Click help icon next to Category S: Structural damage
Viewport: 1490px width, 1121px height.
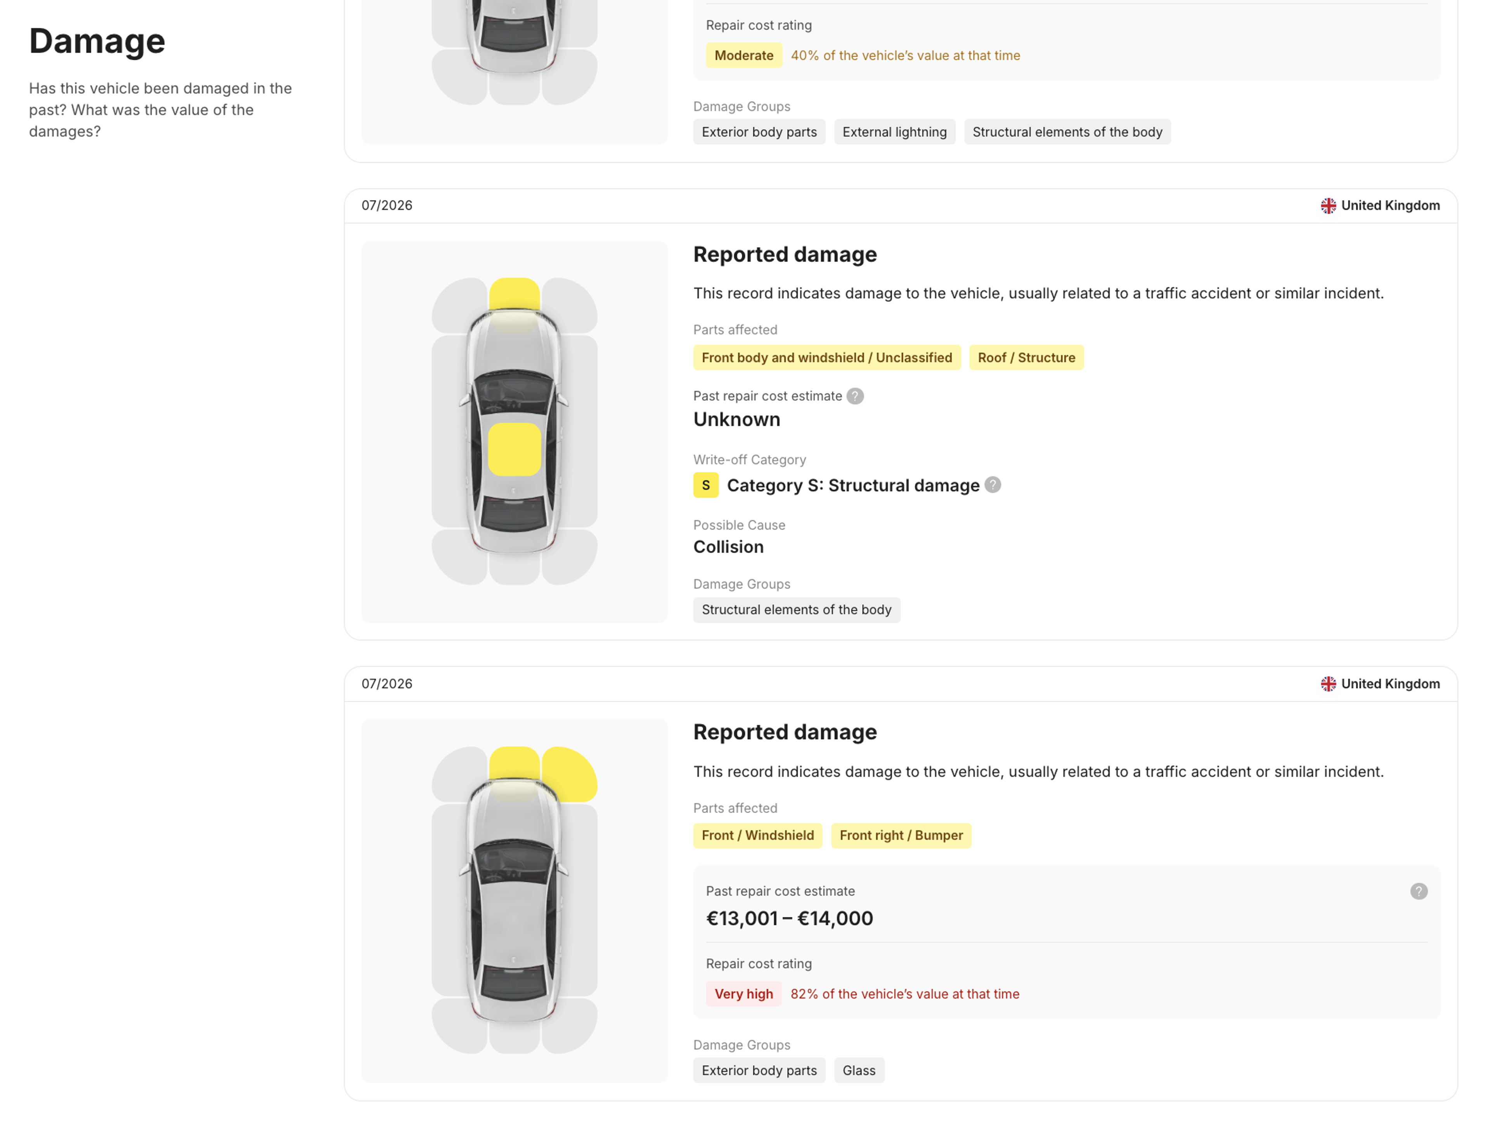tap(992, 485)
